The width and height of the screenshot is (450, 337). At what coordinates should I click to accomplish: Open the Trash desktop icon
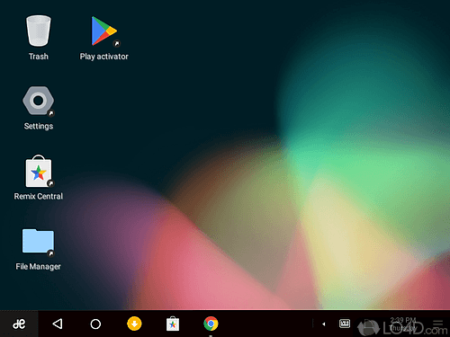39,31
